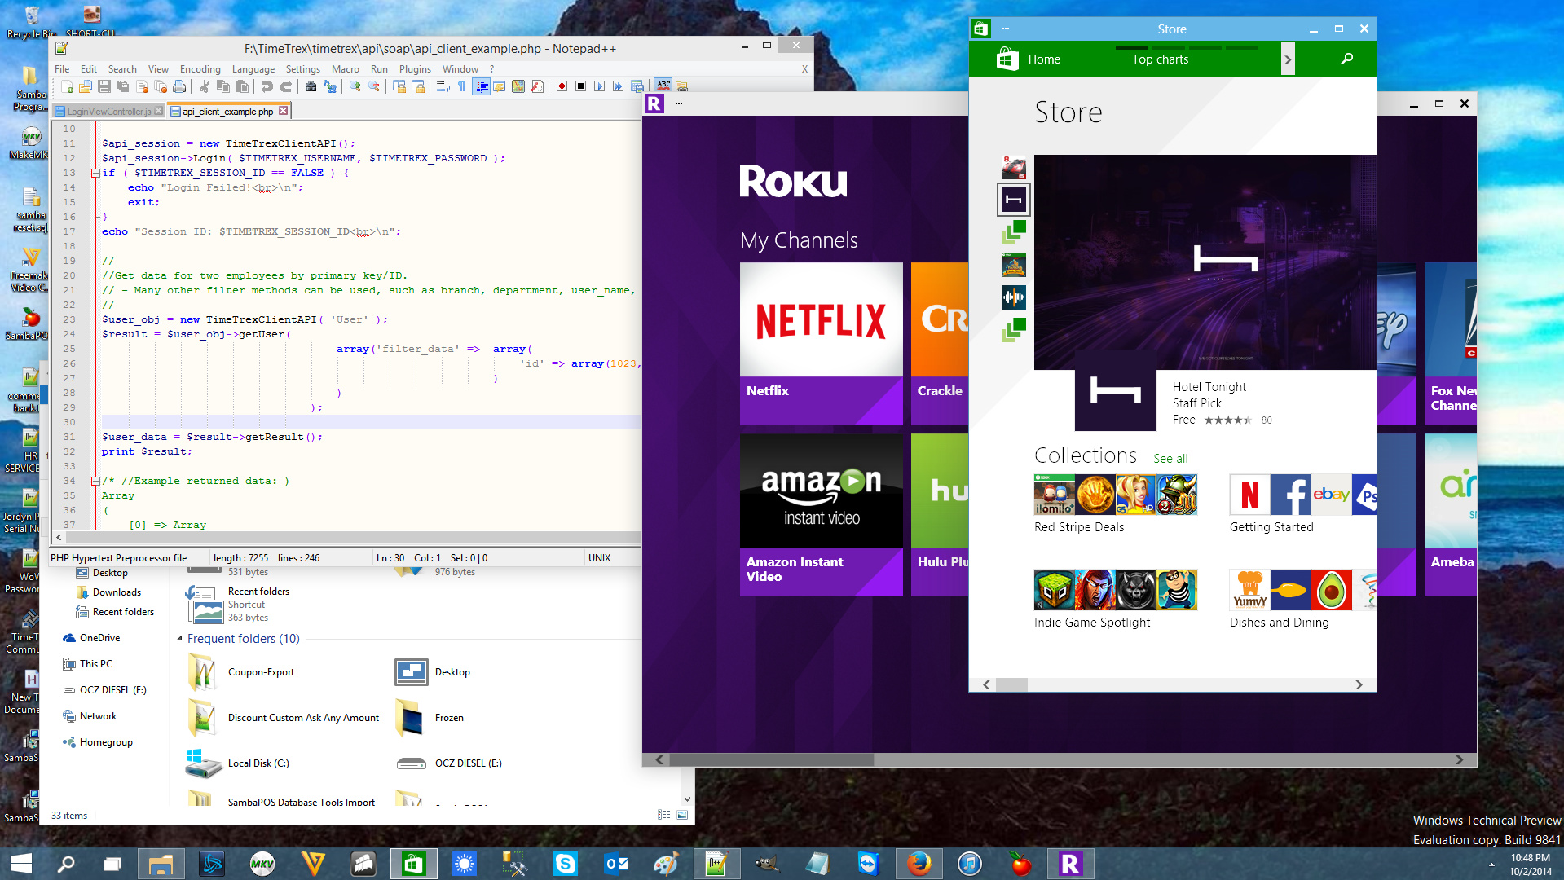The width and height of the screenshot is (1564, 880).
Task: Start recording a macro in Notepad++
Action: [561, 86]
